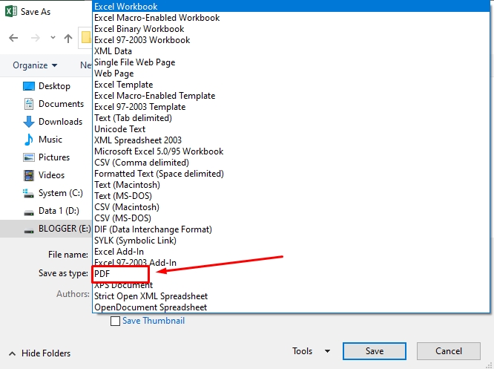Pick XML Spreadsheet 2003 format
This screenshot has height=369, width=494.
click(x=291, y=140)
